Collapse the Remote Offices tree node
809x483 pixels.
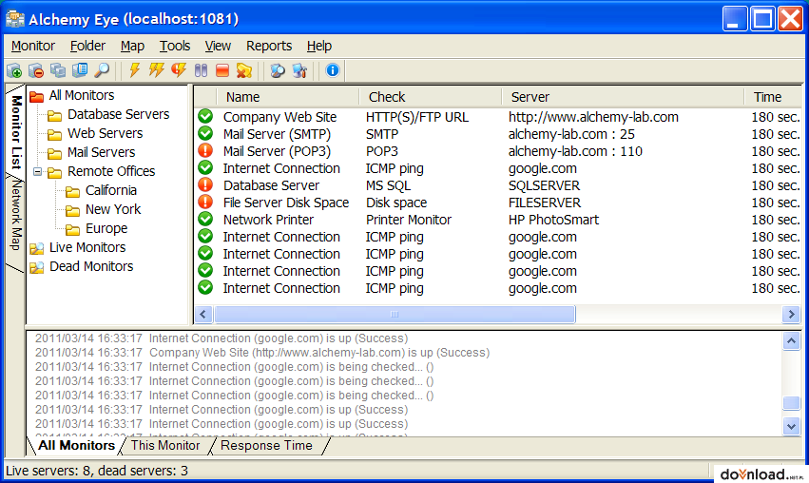(x=37, y=171)
